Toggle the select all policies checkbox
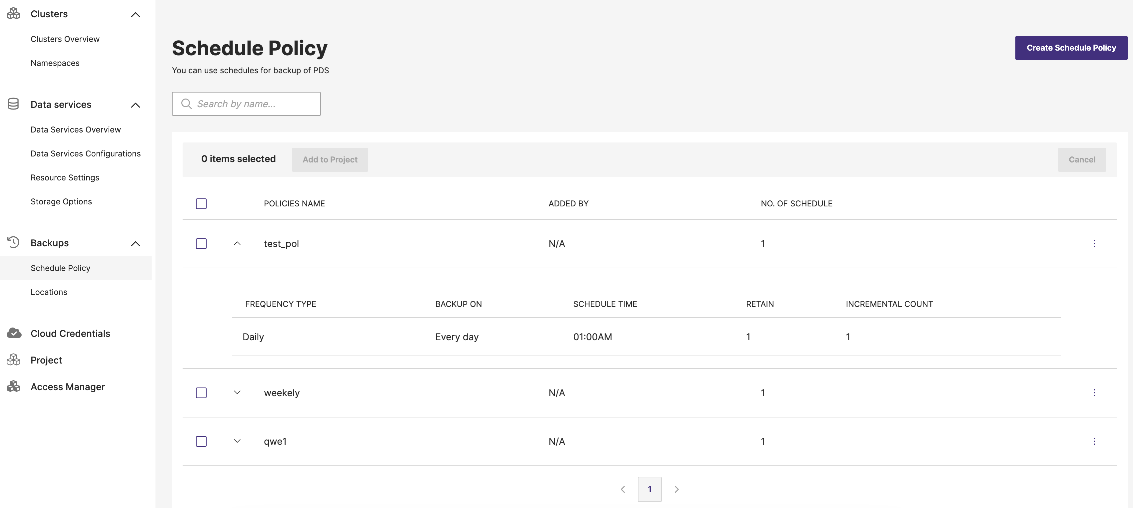 click(x=201, y=203)
